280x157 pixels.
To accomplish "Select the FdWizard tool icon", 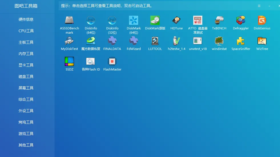I will 134,41.
